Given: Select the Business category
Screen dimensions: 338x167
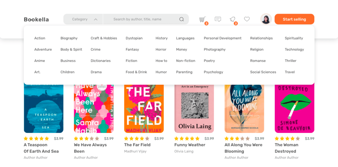Looking at the screenshot, I should pyautogui.click(x=68, y=61).
